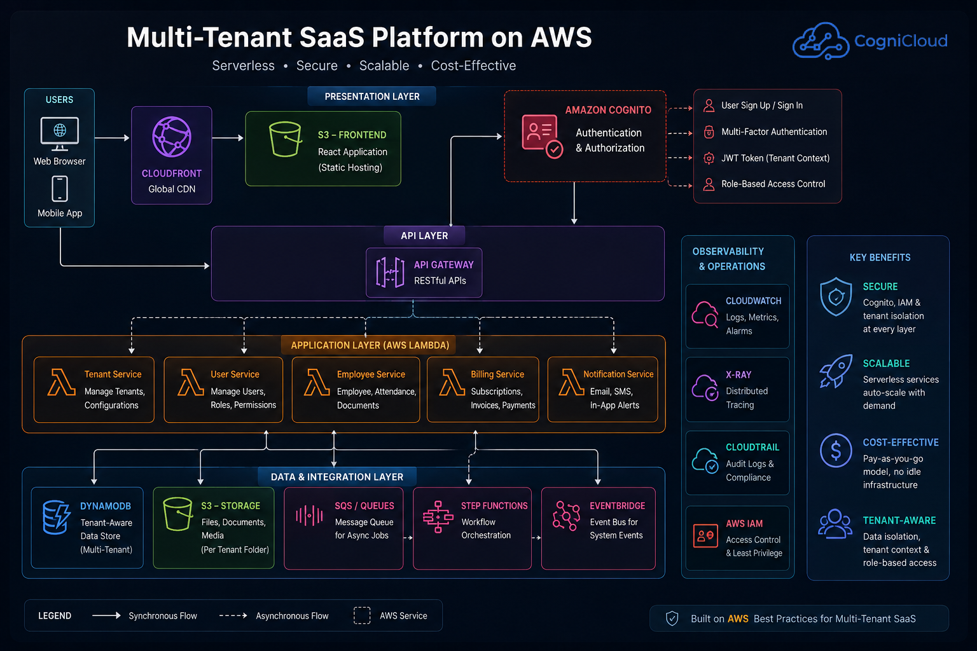Screen dimensions: 977x651
Task: Select the 'DATA & INTEGRATION LAYER' label
Action: click(337, 477)
